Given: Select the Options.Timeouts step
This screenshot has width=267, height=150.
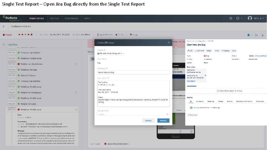Looking at the screenshot, I should 28,75.
